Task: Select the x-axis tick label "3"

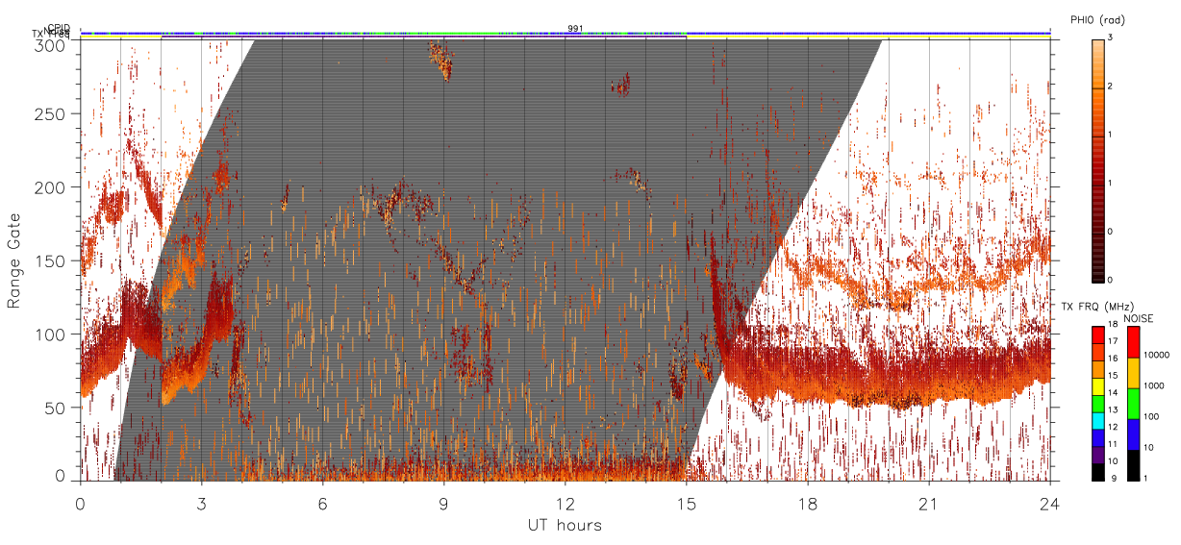Action: (x=201, y=503)
